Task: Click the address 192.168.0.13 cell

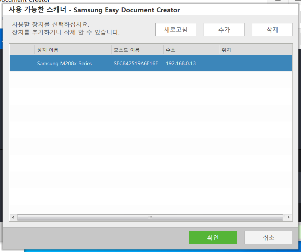Action: [181, 63]
